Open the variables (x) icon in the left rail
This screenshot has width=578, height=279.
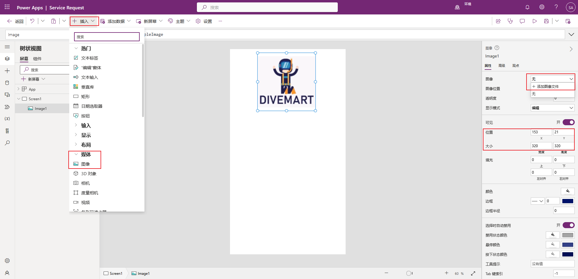(x=7, y=119)
